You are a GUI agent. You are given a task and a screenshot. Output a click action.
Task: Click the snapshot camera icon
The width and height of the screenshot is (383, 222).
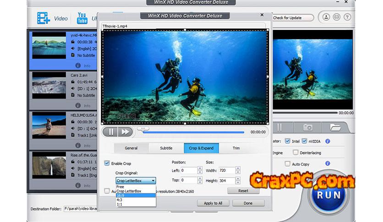coord(308,127)
